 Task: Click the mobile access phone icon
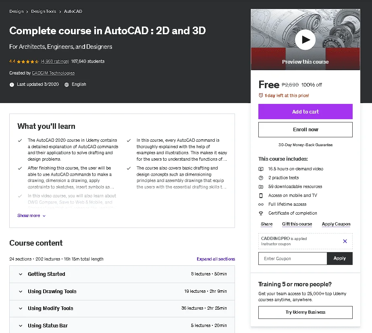[x=261, y=196]
